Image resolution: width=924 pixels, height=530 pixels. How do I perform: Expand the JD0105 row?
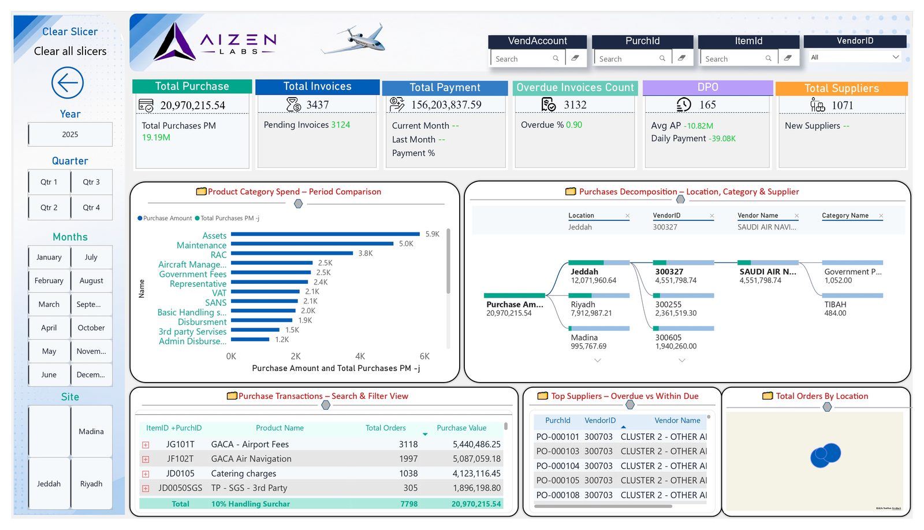pyautogui.click(x=146, y=474)
